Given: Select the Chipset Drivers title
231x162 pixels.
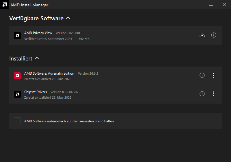Looking at the screenshot, I should click(x=35, y=92).
